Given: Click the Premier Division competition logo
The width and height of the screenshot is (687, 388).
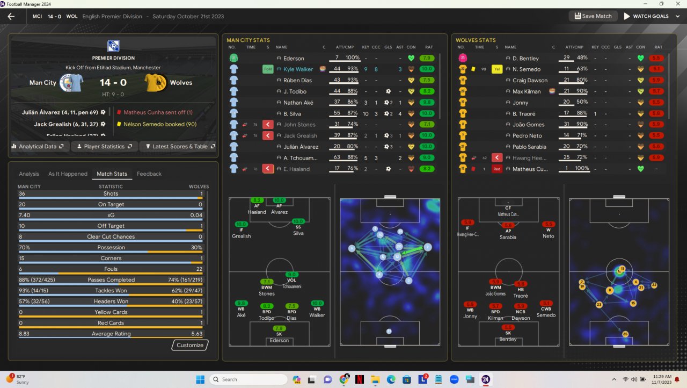Looking at the screenshot, I should [x=113, y=46].
